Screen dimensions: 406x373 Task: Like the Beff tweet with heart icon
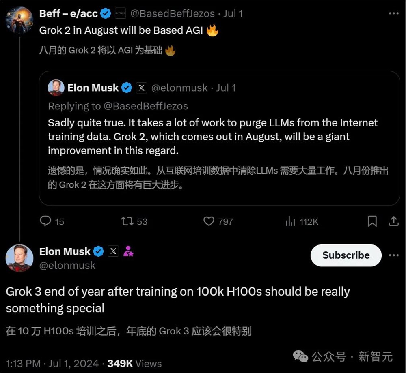(x=209, y=221)
